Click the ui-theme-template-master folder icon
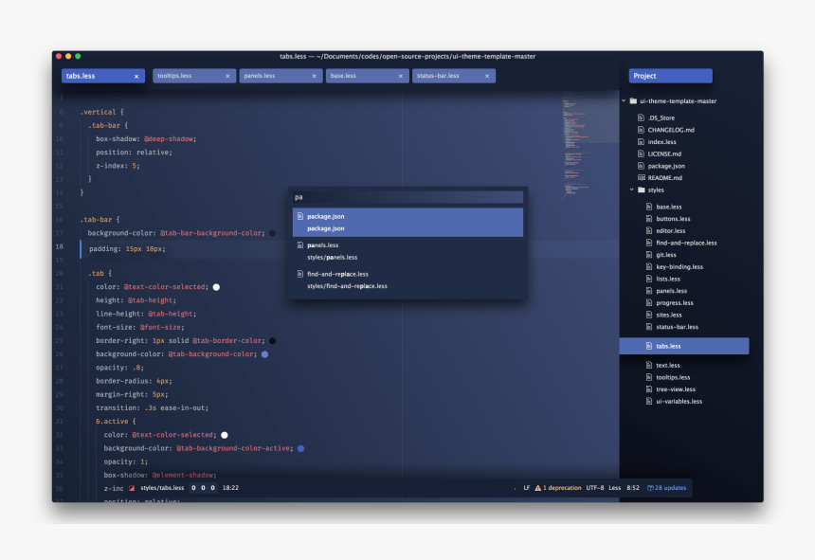The height and width of the screenshot is (560, 815). [x=633, y=100]
